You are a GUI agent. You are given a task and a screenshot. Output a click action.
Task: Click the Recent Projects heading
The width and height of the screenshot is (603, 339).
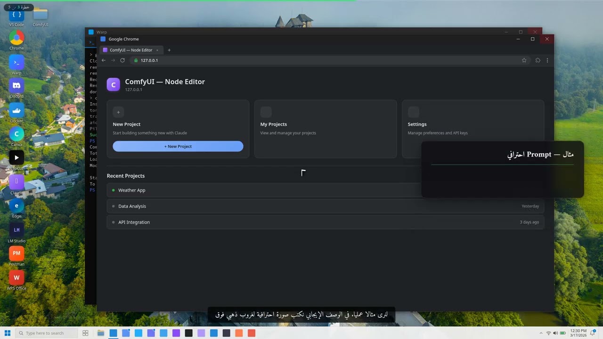[126, 176]
